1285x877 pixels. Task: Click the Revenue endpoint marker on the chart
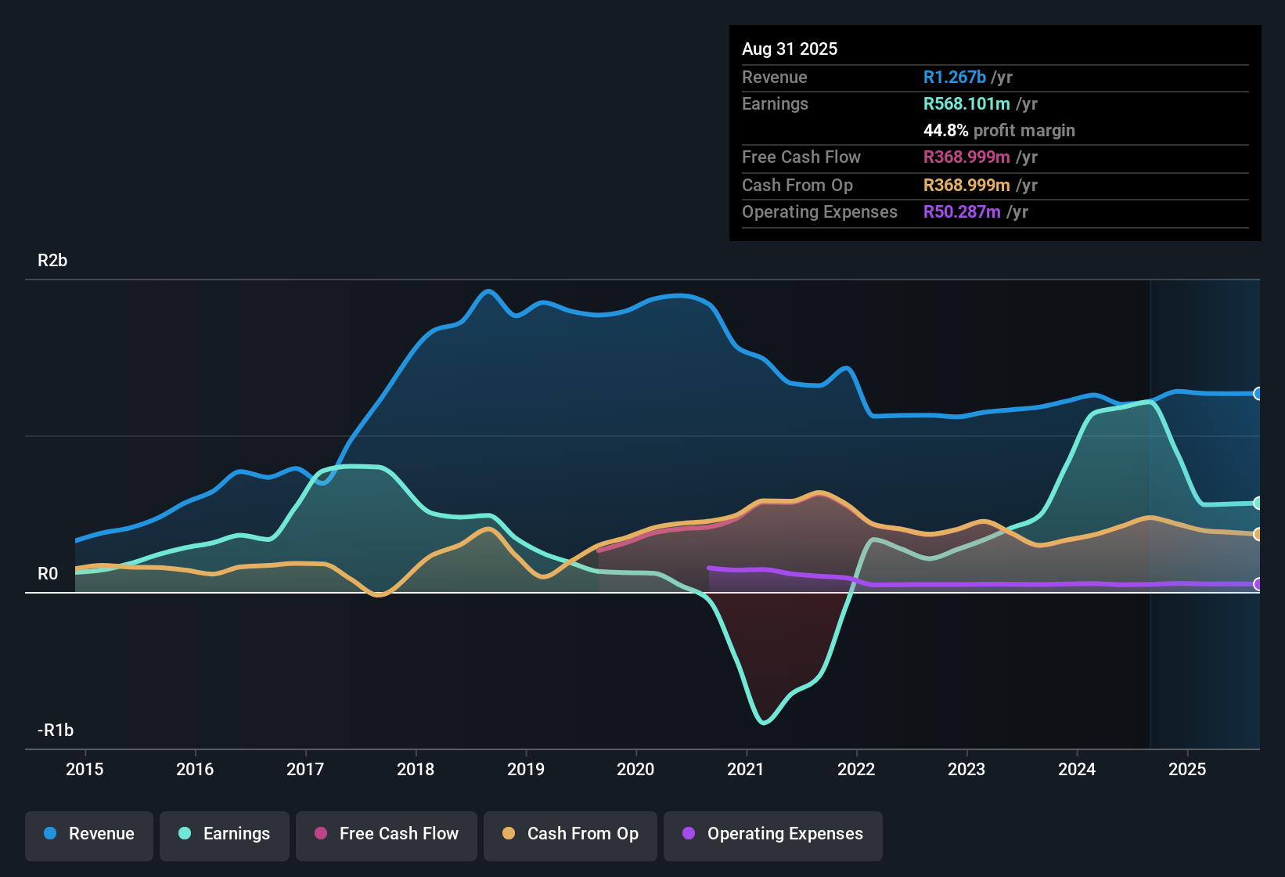(1258, 393)
